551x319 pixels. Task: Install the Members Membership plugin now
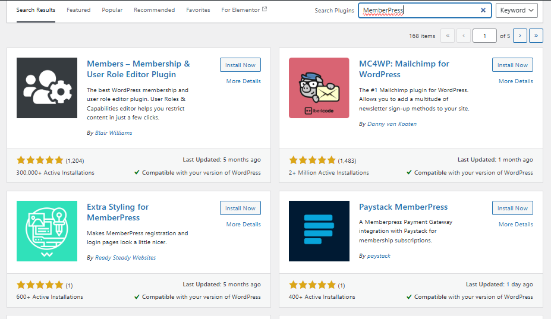pyautogui.click(x=240, y=65)
